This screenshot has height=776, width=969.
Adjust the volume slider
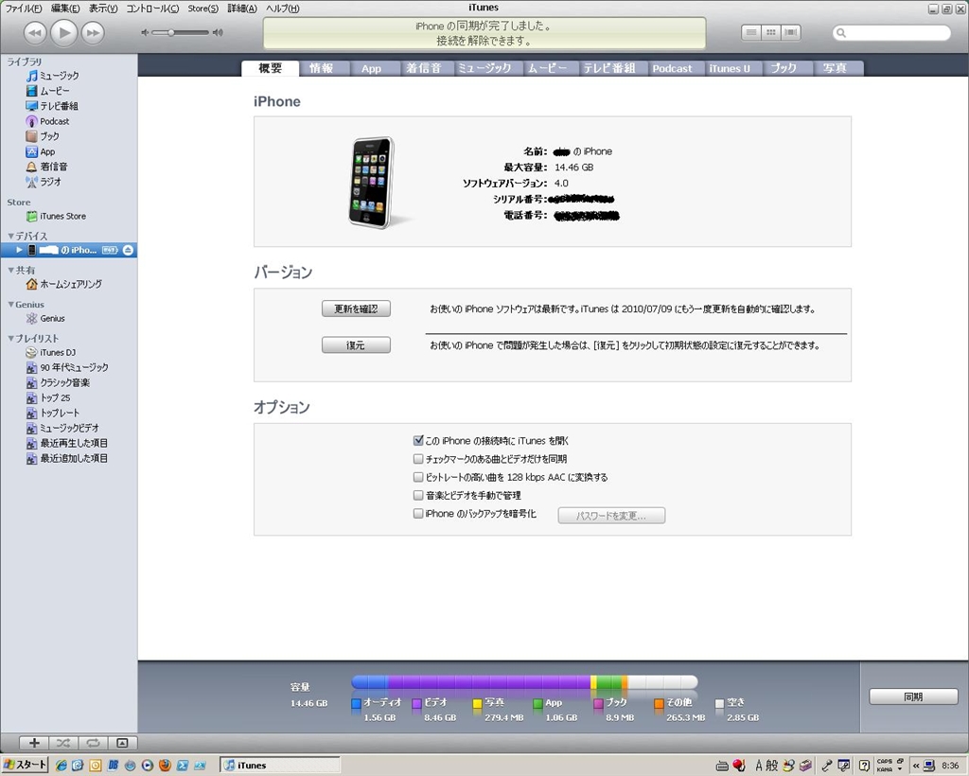click(182, 32)
